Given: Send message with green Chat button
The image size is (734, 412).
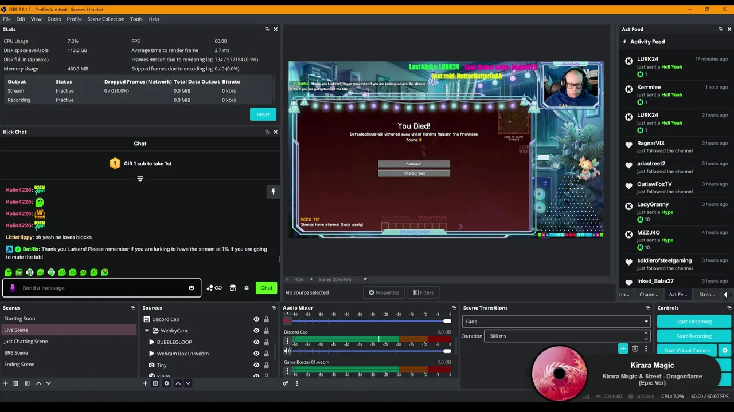Looking at the screenshot, I should coord(266,288).
